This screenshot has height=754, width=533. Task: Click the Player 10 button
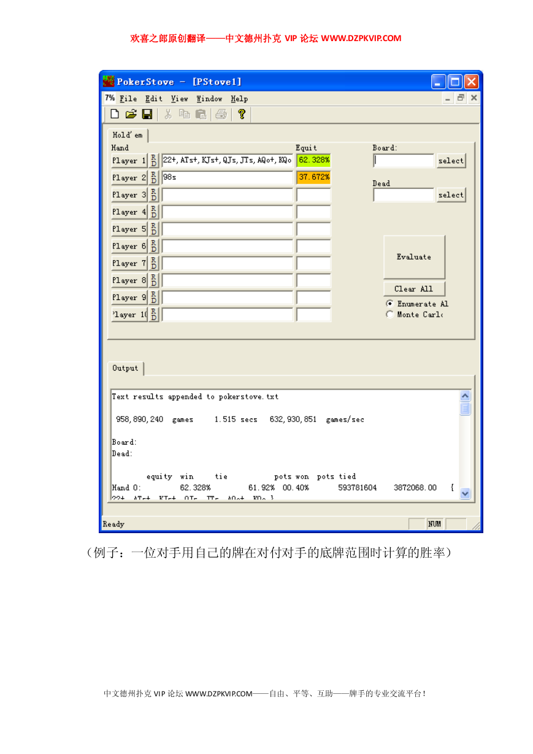(129, 315)
